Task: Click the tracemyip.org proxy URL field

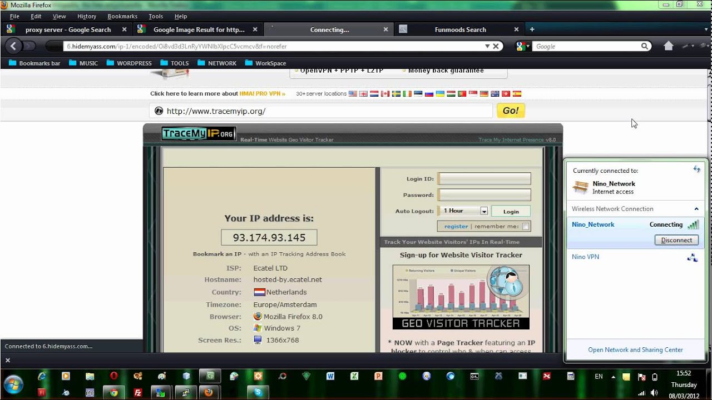Action: (x=321, y=111)
